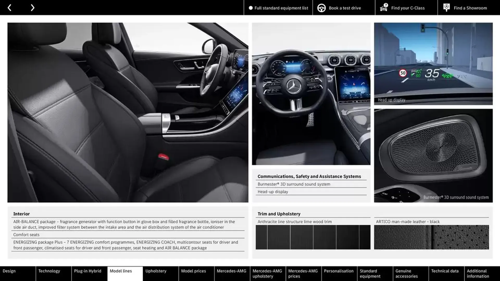
Task: Click the left navigation arrow icon
Action: (9, 7)
